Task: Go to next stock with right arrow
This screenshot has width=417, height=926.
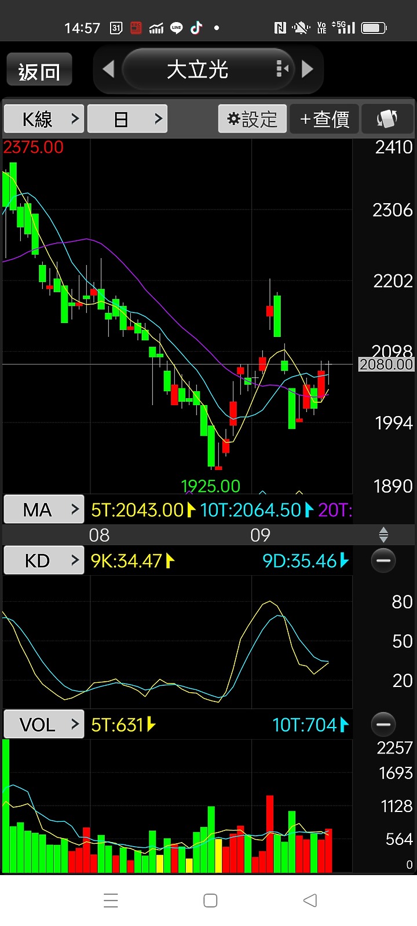Action: [x=308, y=69]
